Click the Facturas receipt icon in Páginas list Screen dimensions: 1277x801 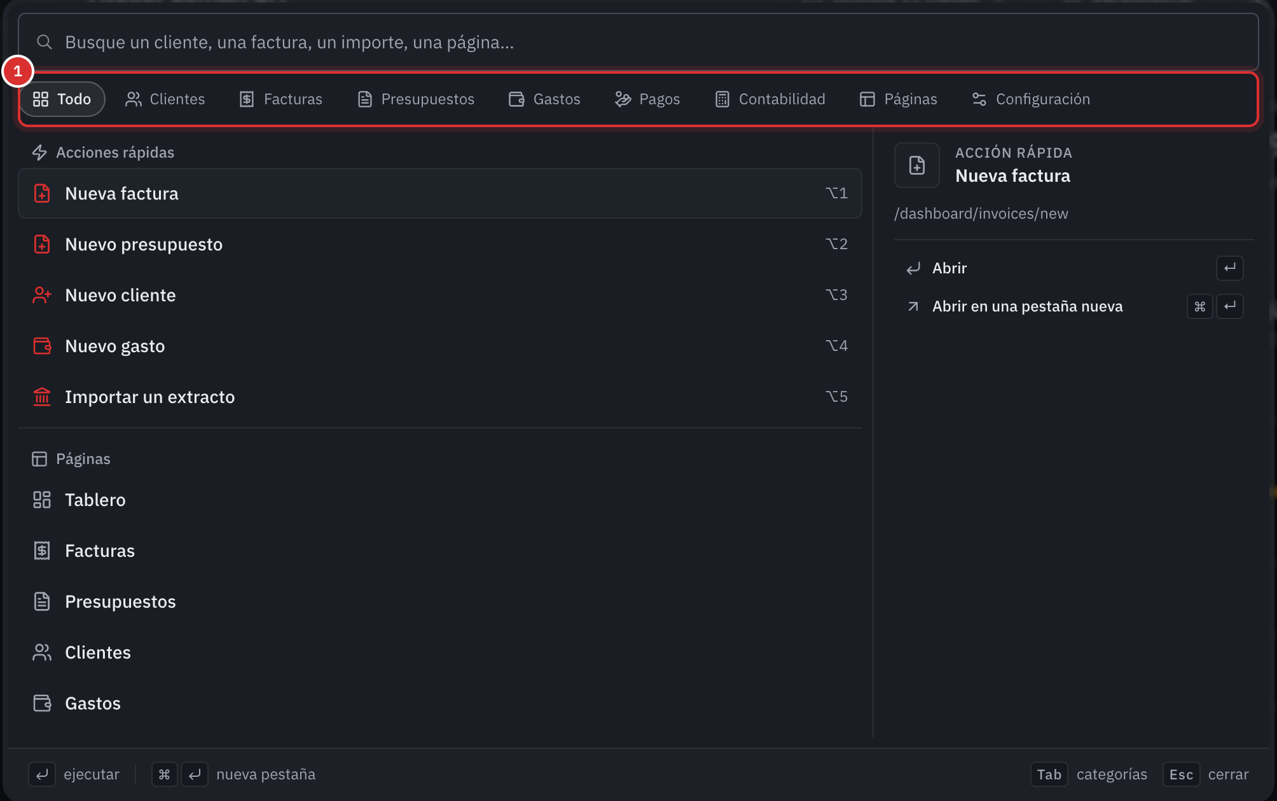coord(42,551)
